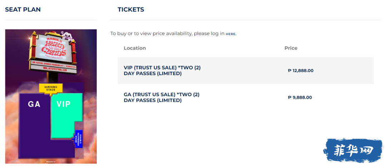
Task: Click the ₱ 9,888.00 GA price
Action: coord(300,97)
